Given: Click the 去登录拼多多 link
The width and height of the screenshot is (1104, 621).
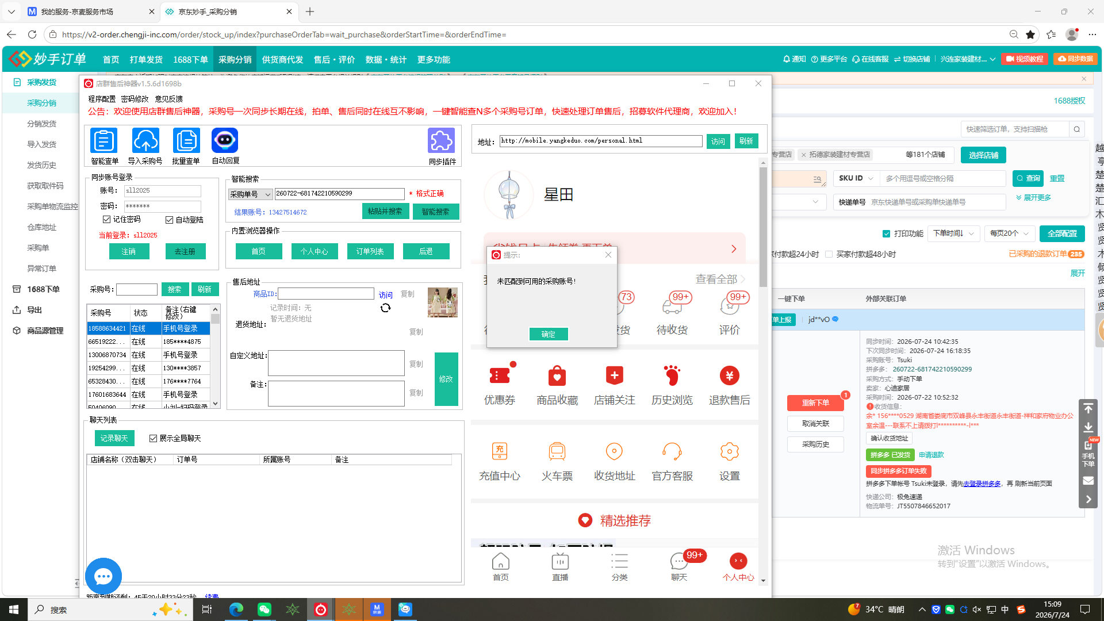Looking at the screenshot, I should click(x=982, y=484).
